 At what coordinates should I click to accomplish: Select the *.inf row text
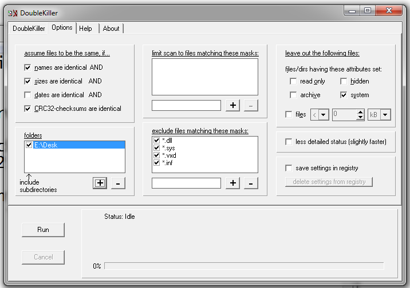click(167, 163)
